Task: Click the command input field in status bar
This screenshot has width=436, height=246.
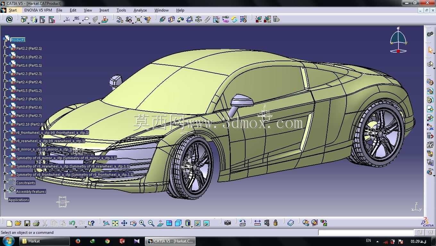Action: [366, 233]
